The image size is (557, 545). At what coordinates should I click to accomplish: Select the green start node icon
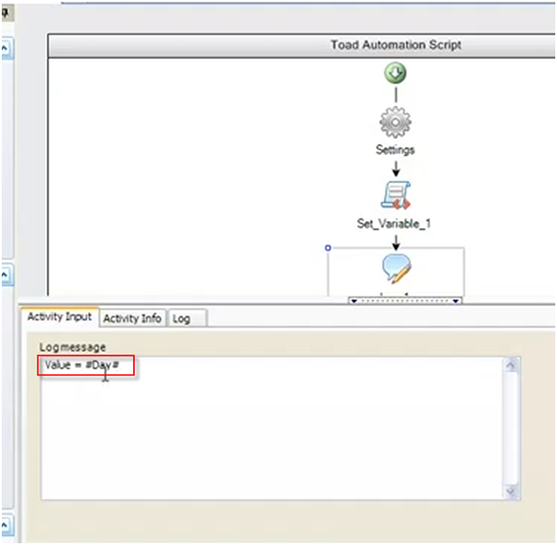point(396,73)
